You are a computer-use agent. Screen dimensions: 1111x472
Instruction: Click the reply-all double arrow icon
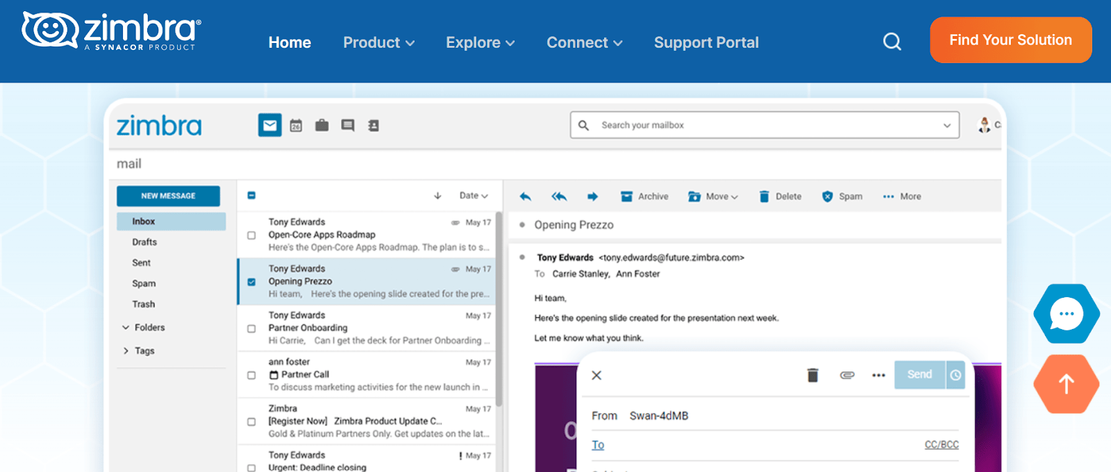(x=559, y=196)
